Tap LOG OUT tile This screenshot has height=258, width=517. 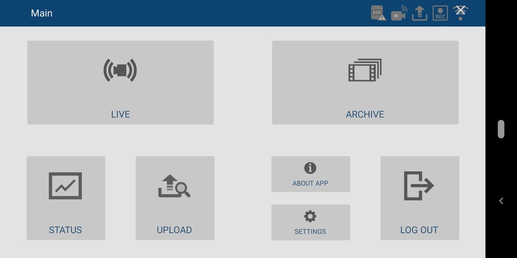coord(420,198)
